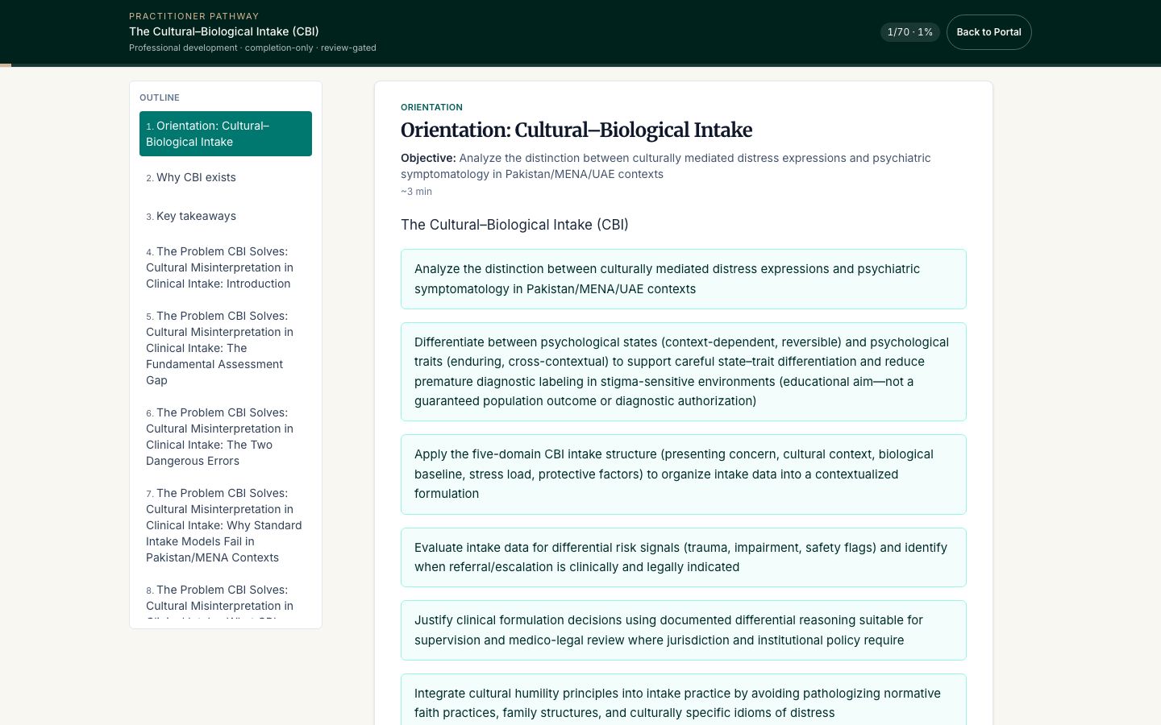
Task: Click the 1/70 · 1% progress badge
Action: (909, 32)
